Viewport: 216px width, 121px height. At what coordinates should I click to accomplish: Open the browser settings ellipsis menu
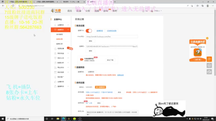point(213,6)
